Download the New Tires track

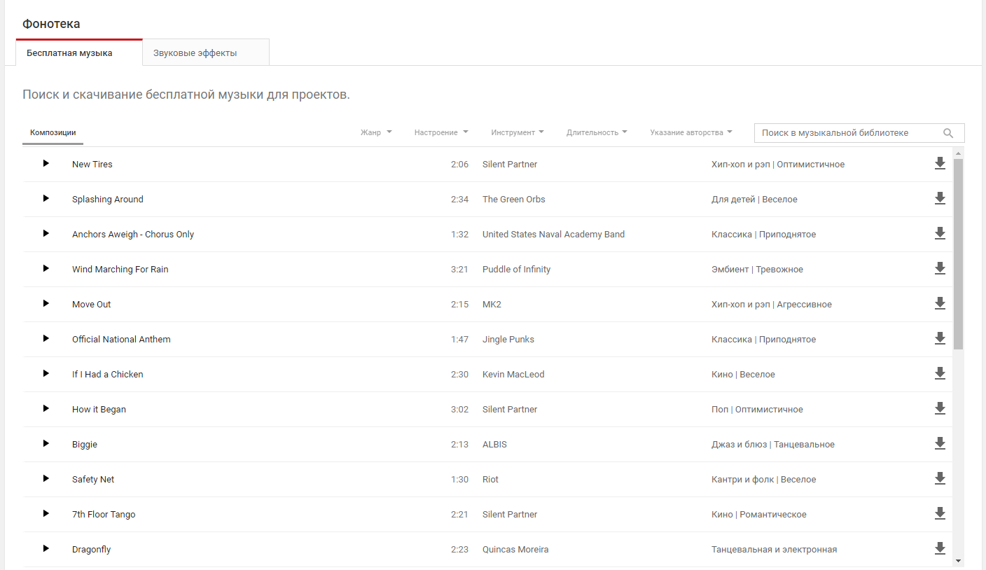tap(940, 163)
